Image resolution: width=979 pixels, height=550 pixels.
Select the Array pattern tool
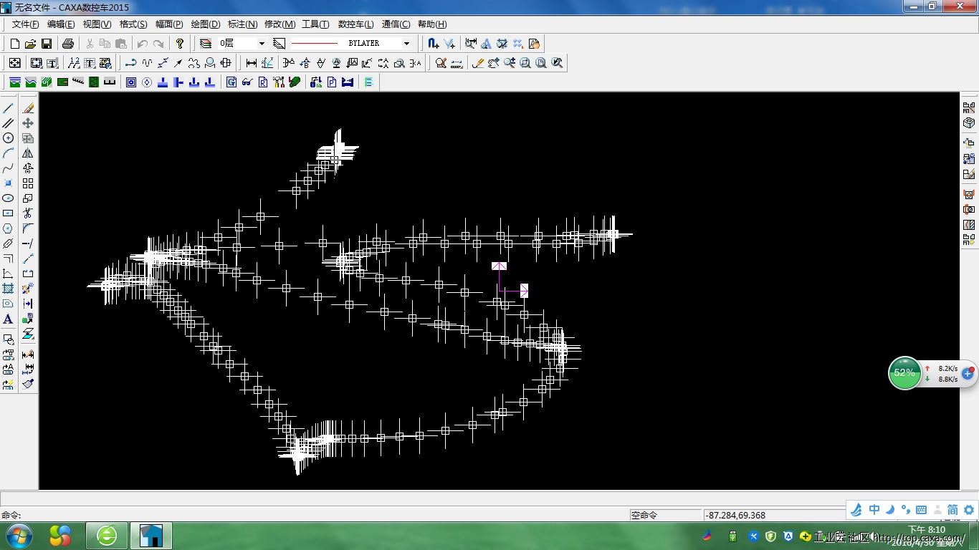coord(28,183)
